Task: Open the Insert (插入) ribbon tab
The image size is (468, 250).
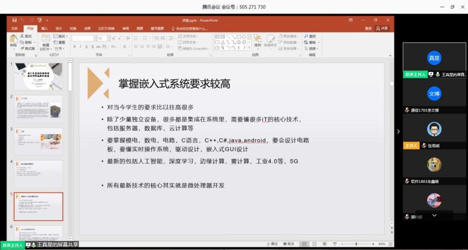Action: 44,28
